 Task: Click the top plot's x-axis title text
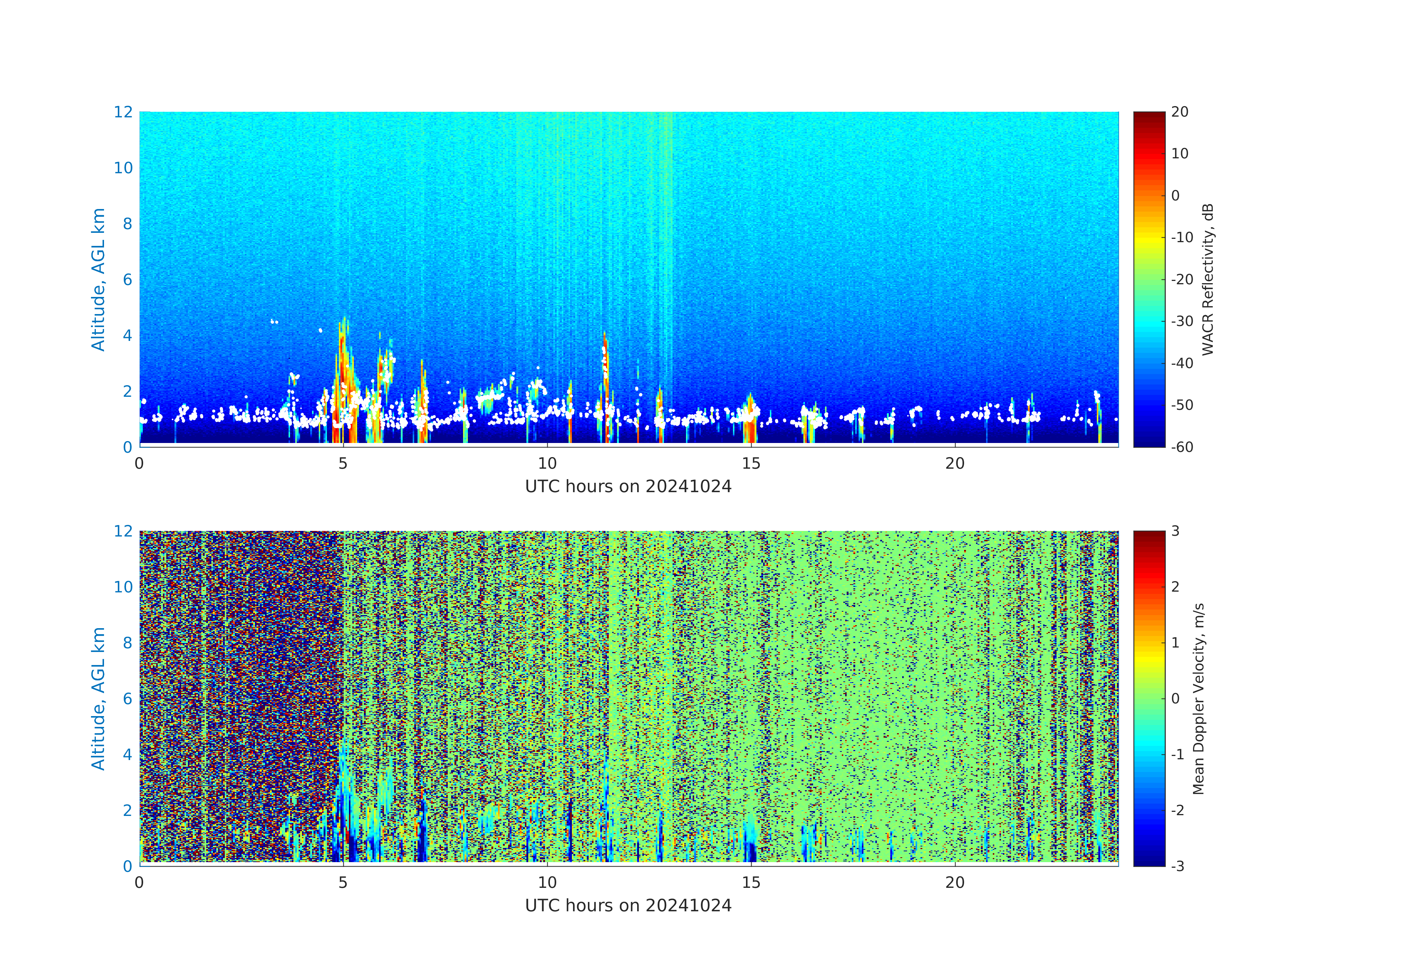[x=628, y=486]
